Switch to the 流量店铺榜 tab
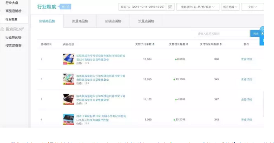The width and height of the screenshot is (274, 143). click(x=146, y=21)
